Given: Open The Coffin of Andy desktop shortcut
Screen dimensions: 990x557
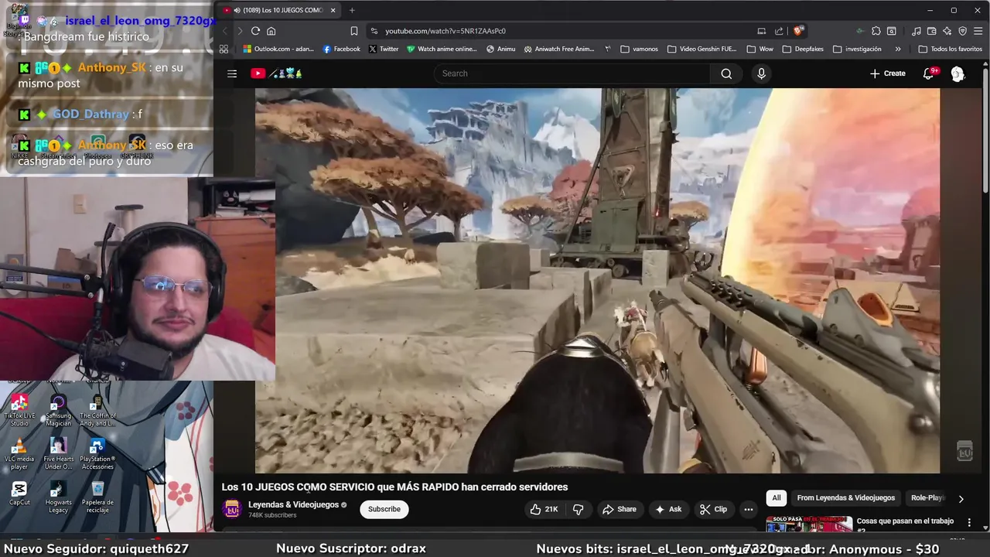Looking at the screenshot, I should [97, 410].
